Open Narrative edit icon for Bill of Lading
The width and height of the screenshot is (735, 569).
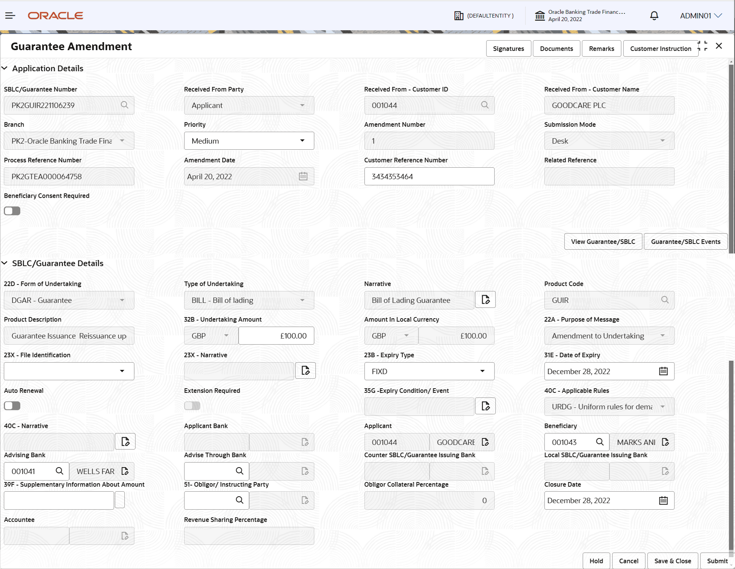coord(485,300)
